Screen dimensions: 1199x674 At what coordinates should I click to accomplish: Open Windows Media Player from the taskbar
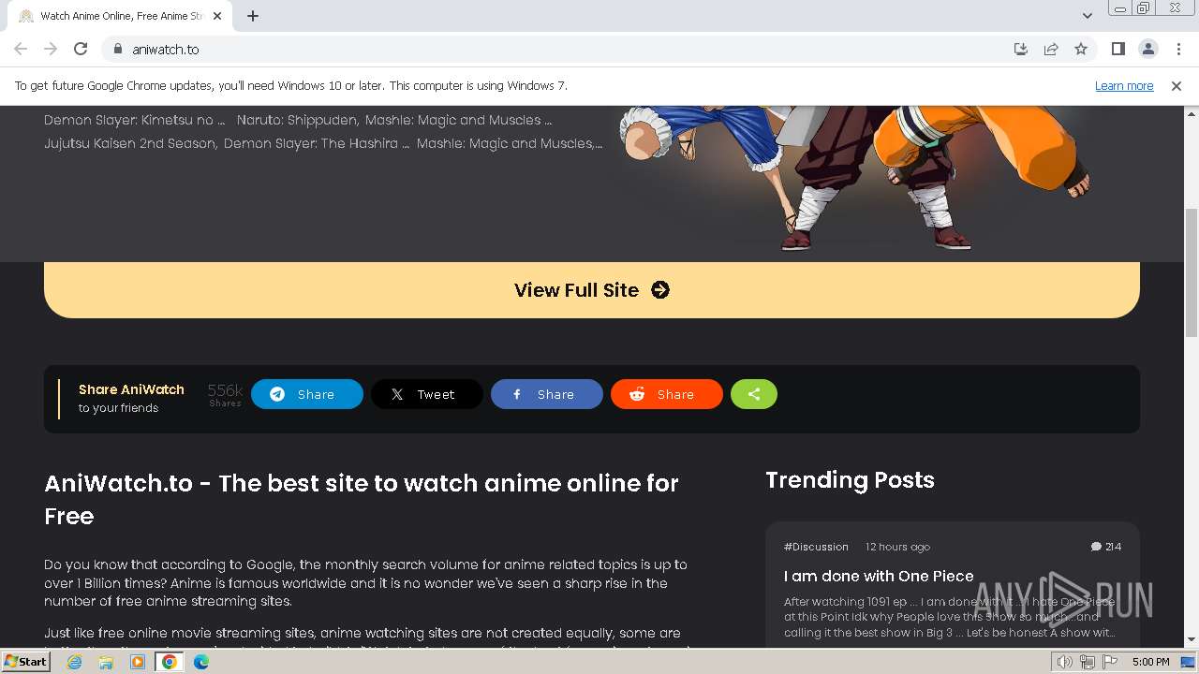point(138,662)
